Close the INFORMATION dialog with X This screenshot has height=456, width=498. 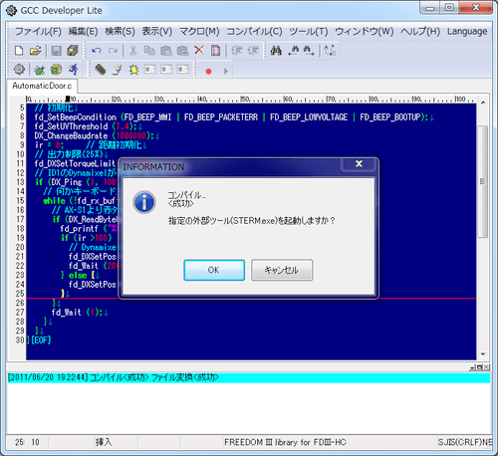click(360, 163)
